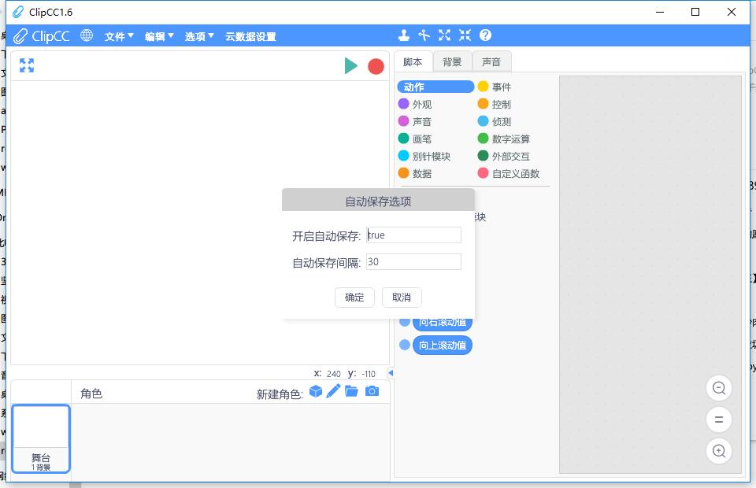Paint a new sprite with pencil icon
The image size is (756, 488).
pos(333,391)
